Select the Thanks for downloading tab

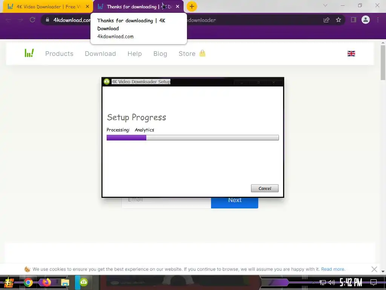click(x=138, y=7)
